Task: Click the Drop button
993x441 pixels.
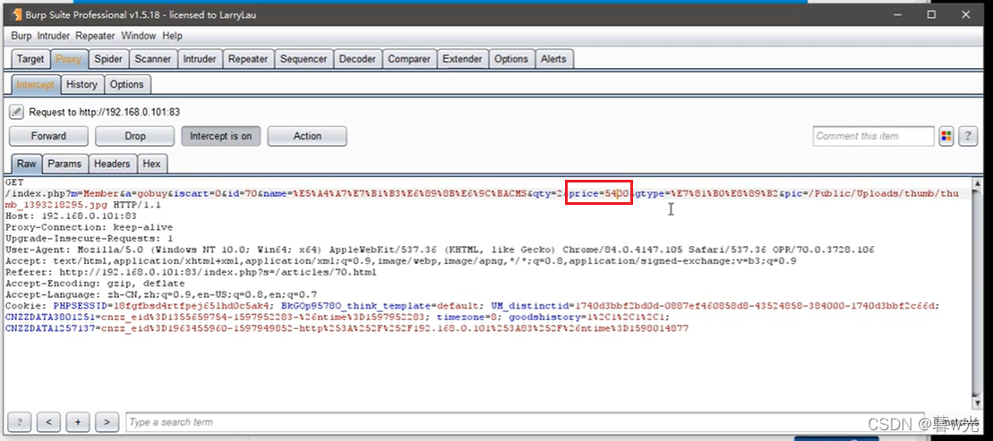Action: point(135,136)
